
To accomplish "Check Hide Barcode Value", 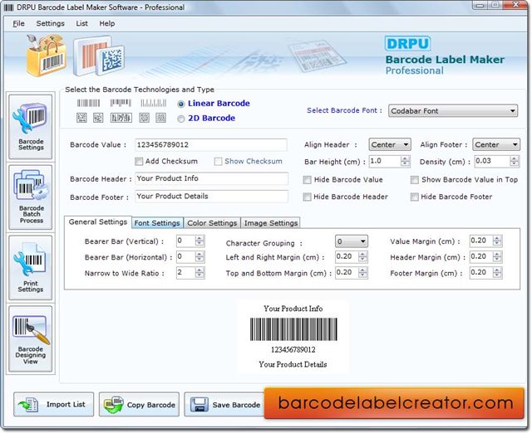I will click(307, 180).
